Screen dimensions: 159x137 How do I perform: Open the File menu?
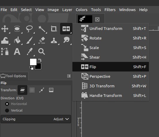[x=4, y=10]
